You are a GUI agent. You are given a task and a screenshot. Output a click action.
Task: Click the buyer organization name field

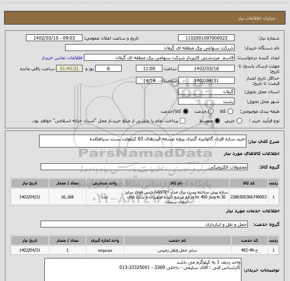pyautogui.click(x=150, y=48)
